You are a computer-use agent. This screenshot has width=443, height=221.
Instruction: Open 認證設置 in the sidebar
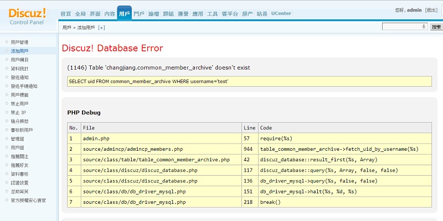[x=19, y=183]
